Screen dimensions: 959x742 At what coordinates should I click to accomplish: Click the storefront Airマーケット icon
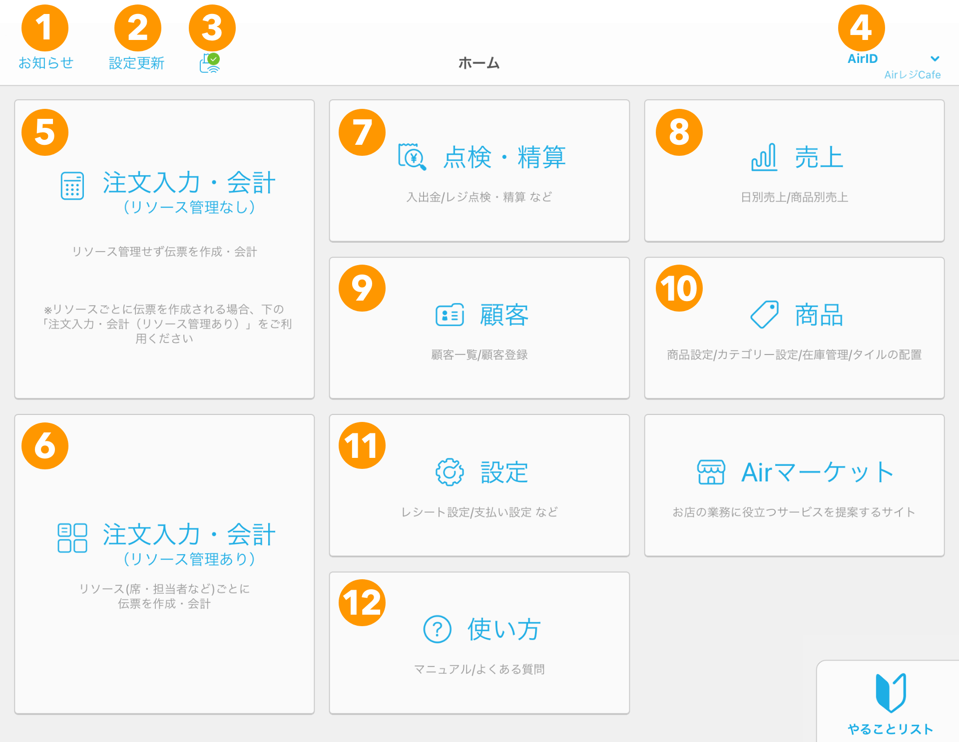coord(711,472)
